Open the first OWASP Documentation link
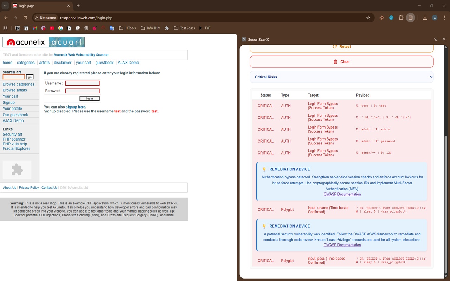The image size is (450, 281). tap(342, 194)
